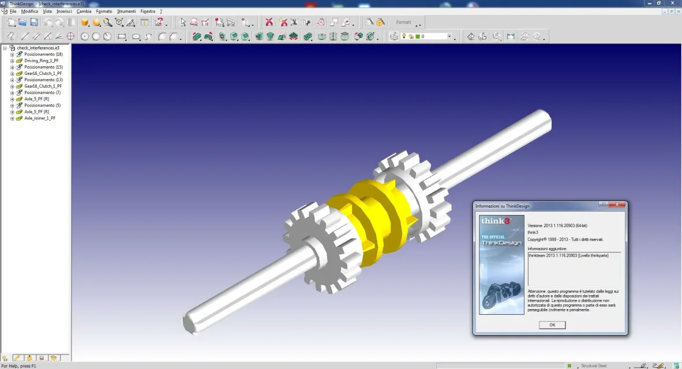Select the arrow pointer selection tool
Image resolution: width=682 pixels, height=369 pixels.
coord(183,22)
